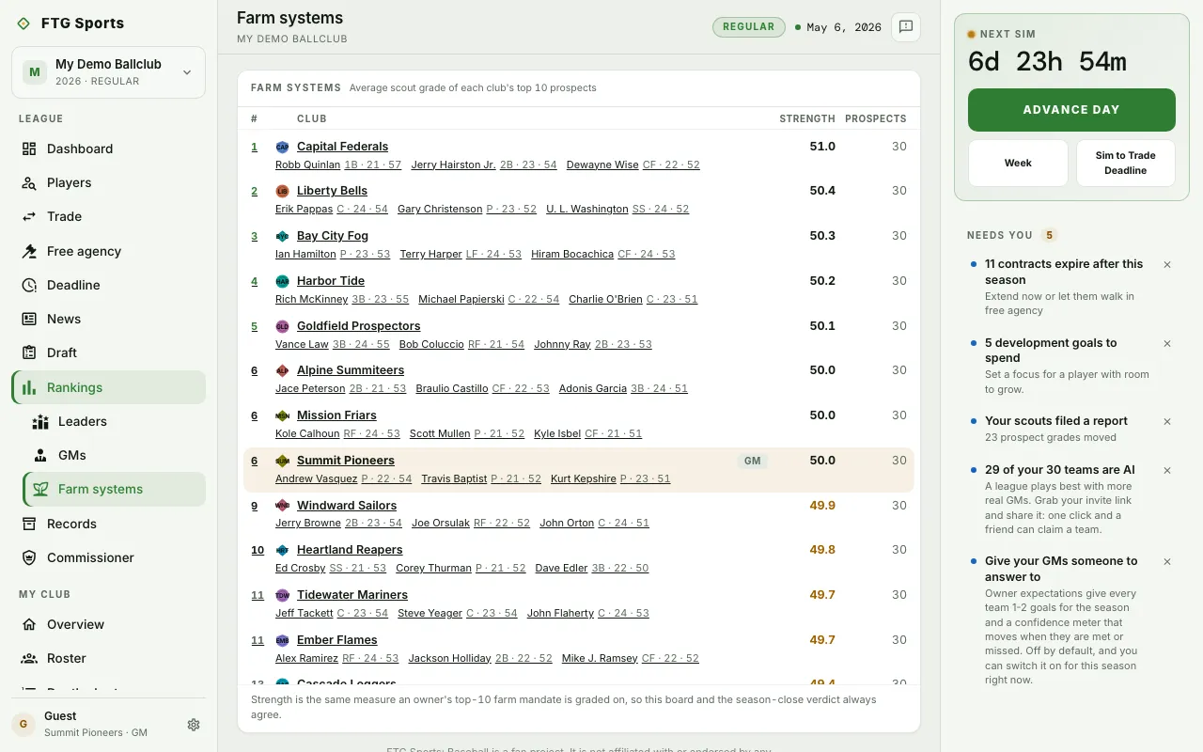This screenshot has height=752, width=1203.
Task: Click the Goldfield Prospectors team logo
Action: point(282,327)
